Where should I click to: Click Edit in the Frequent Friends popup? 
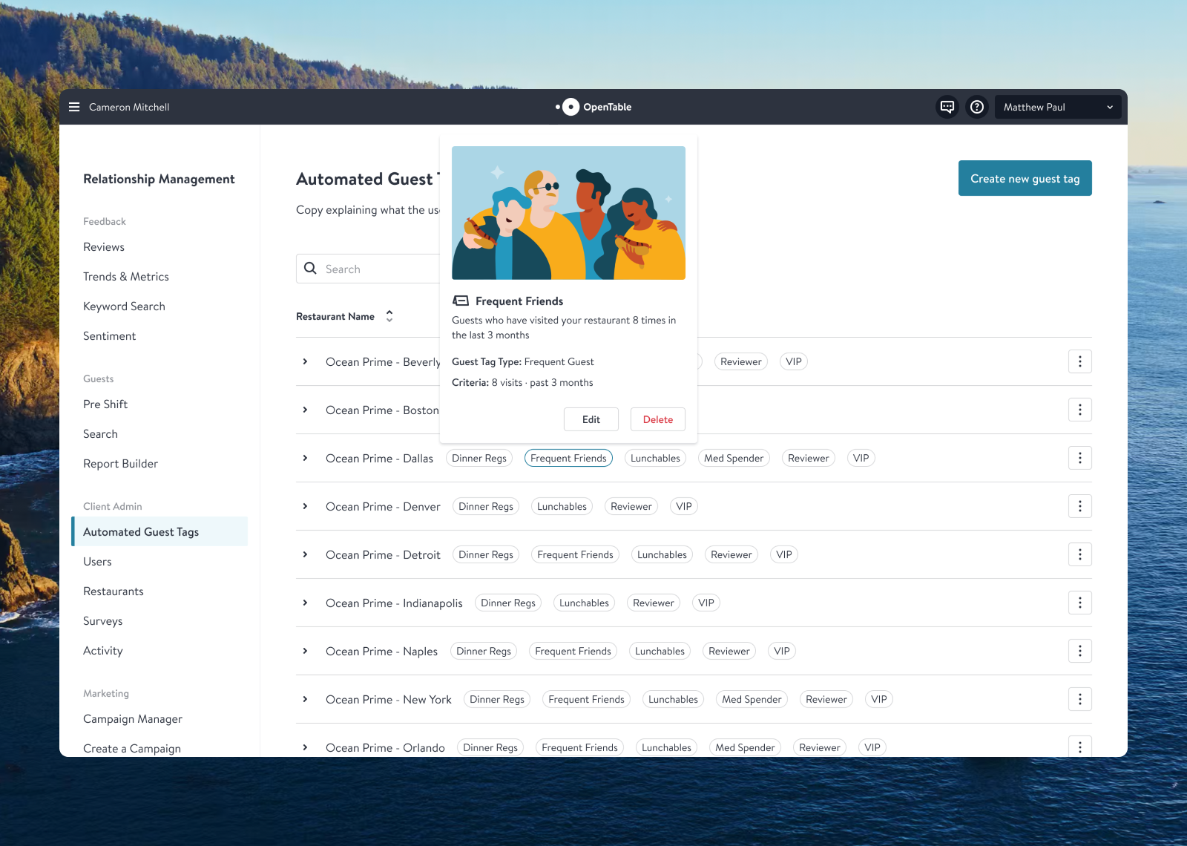tap(591, 419)
